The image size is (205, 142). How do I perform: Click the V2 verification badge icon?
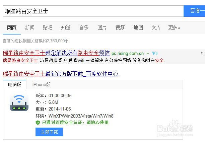[x=154, y=53]
